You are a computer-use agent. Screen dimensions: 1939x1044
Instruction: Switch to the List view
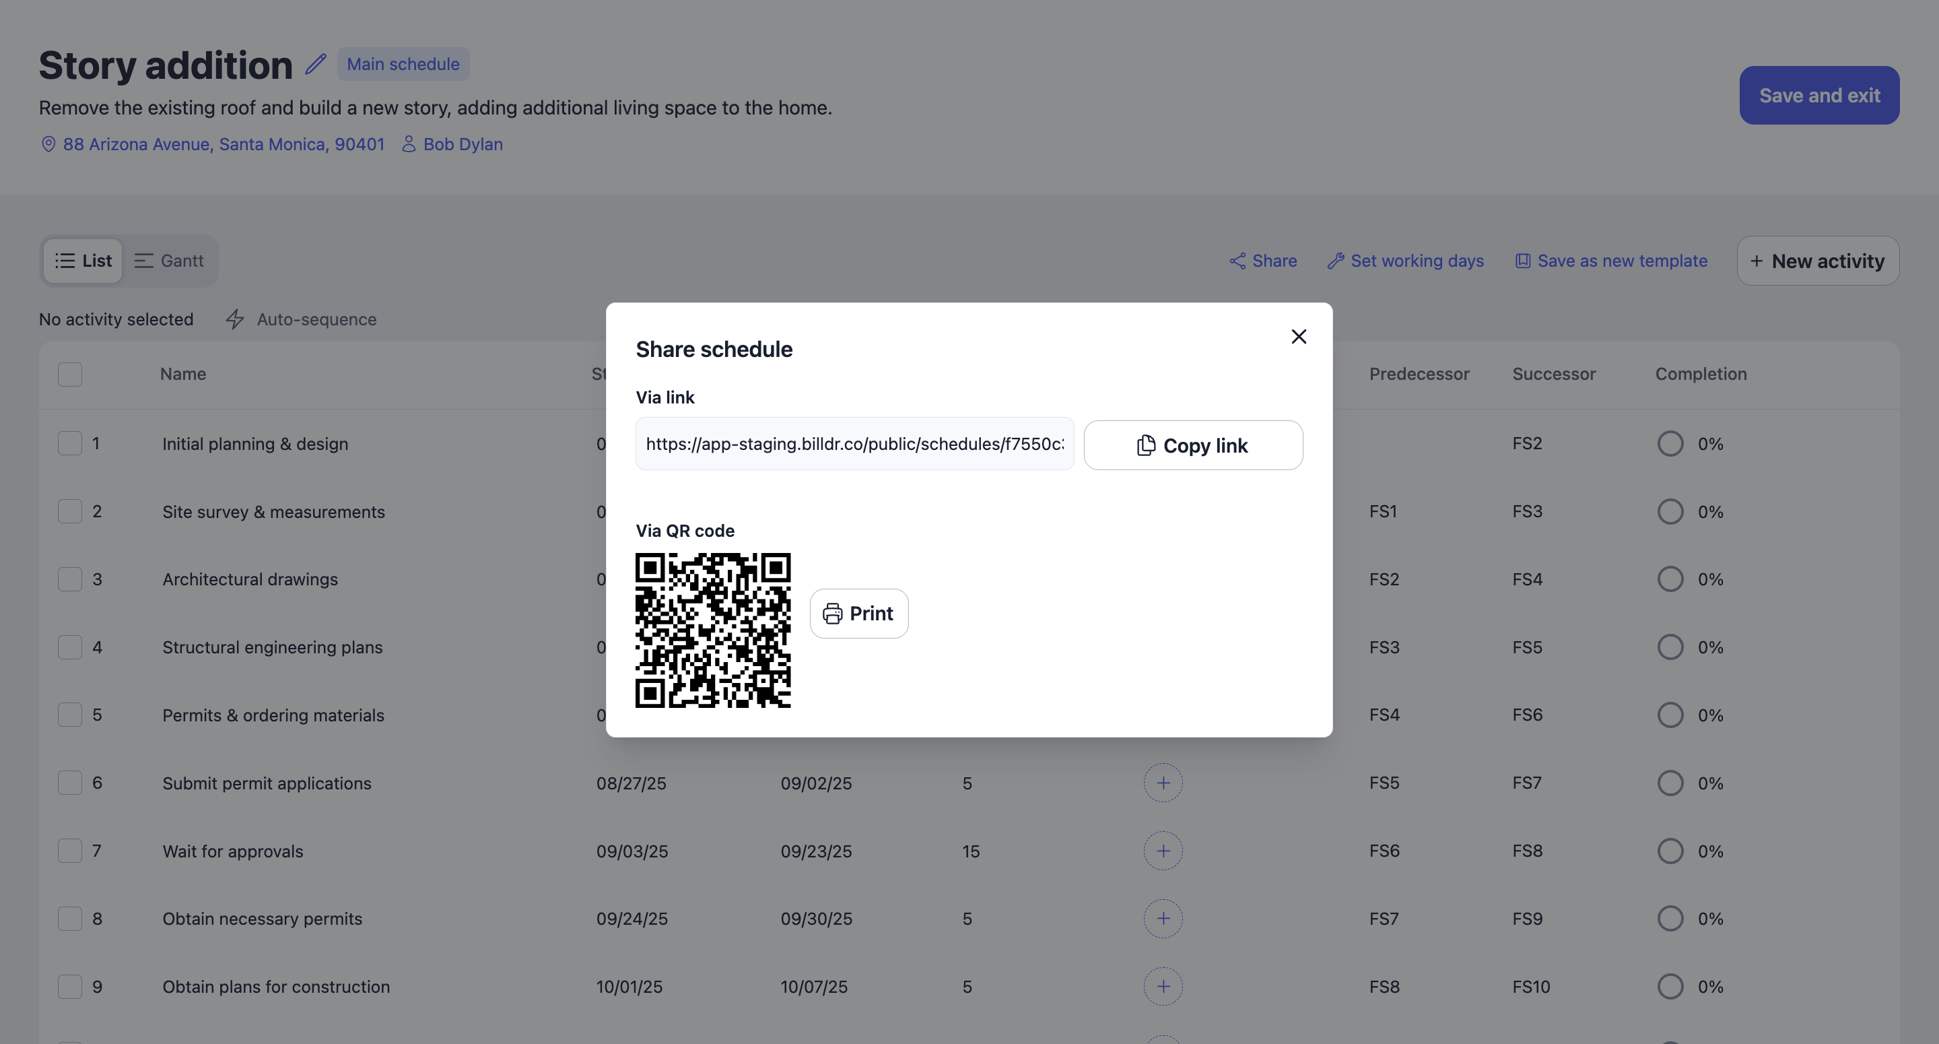[83, 261]
